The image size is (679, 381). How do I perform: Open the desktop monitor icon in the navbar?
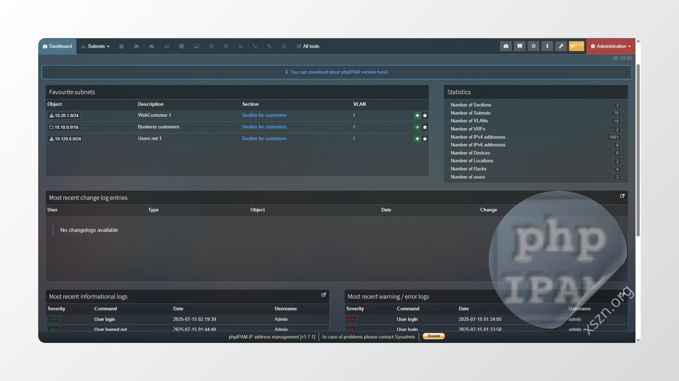(x=197, y=46)
